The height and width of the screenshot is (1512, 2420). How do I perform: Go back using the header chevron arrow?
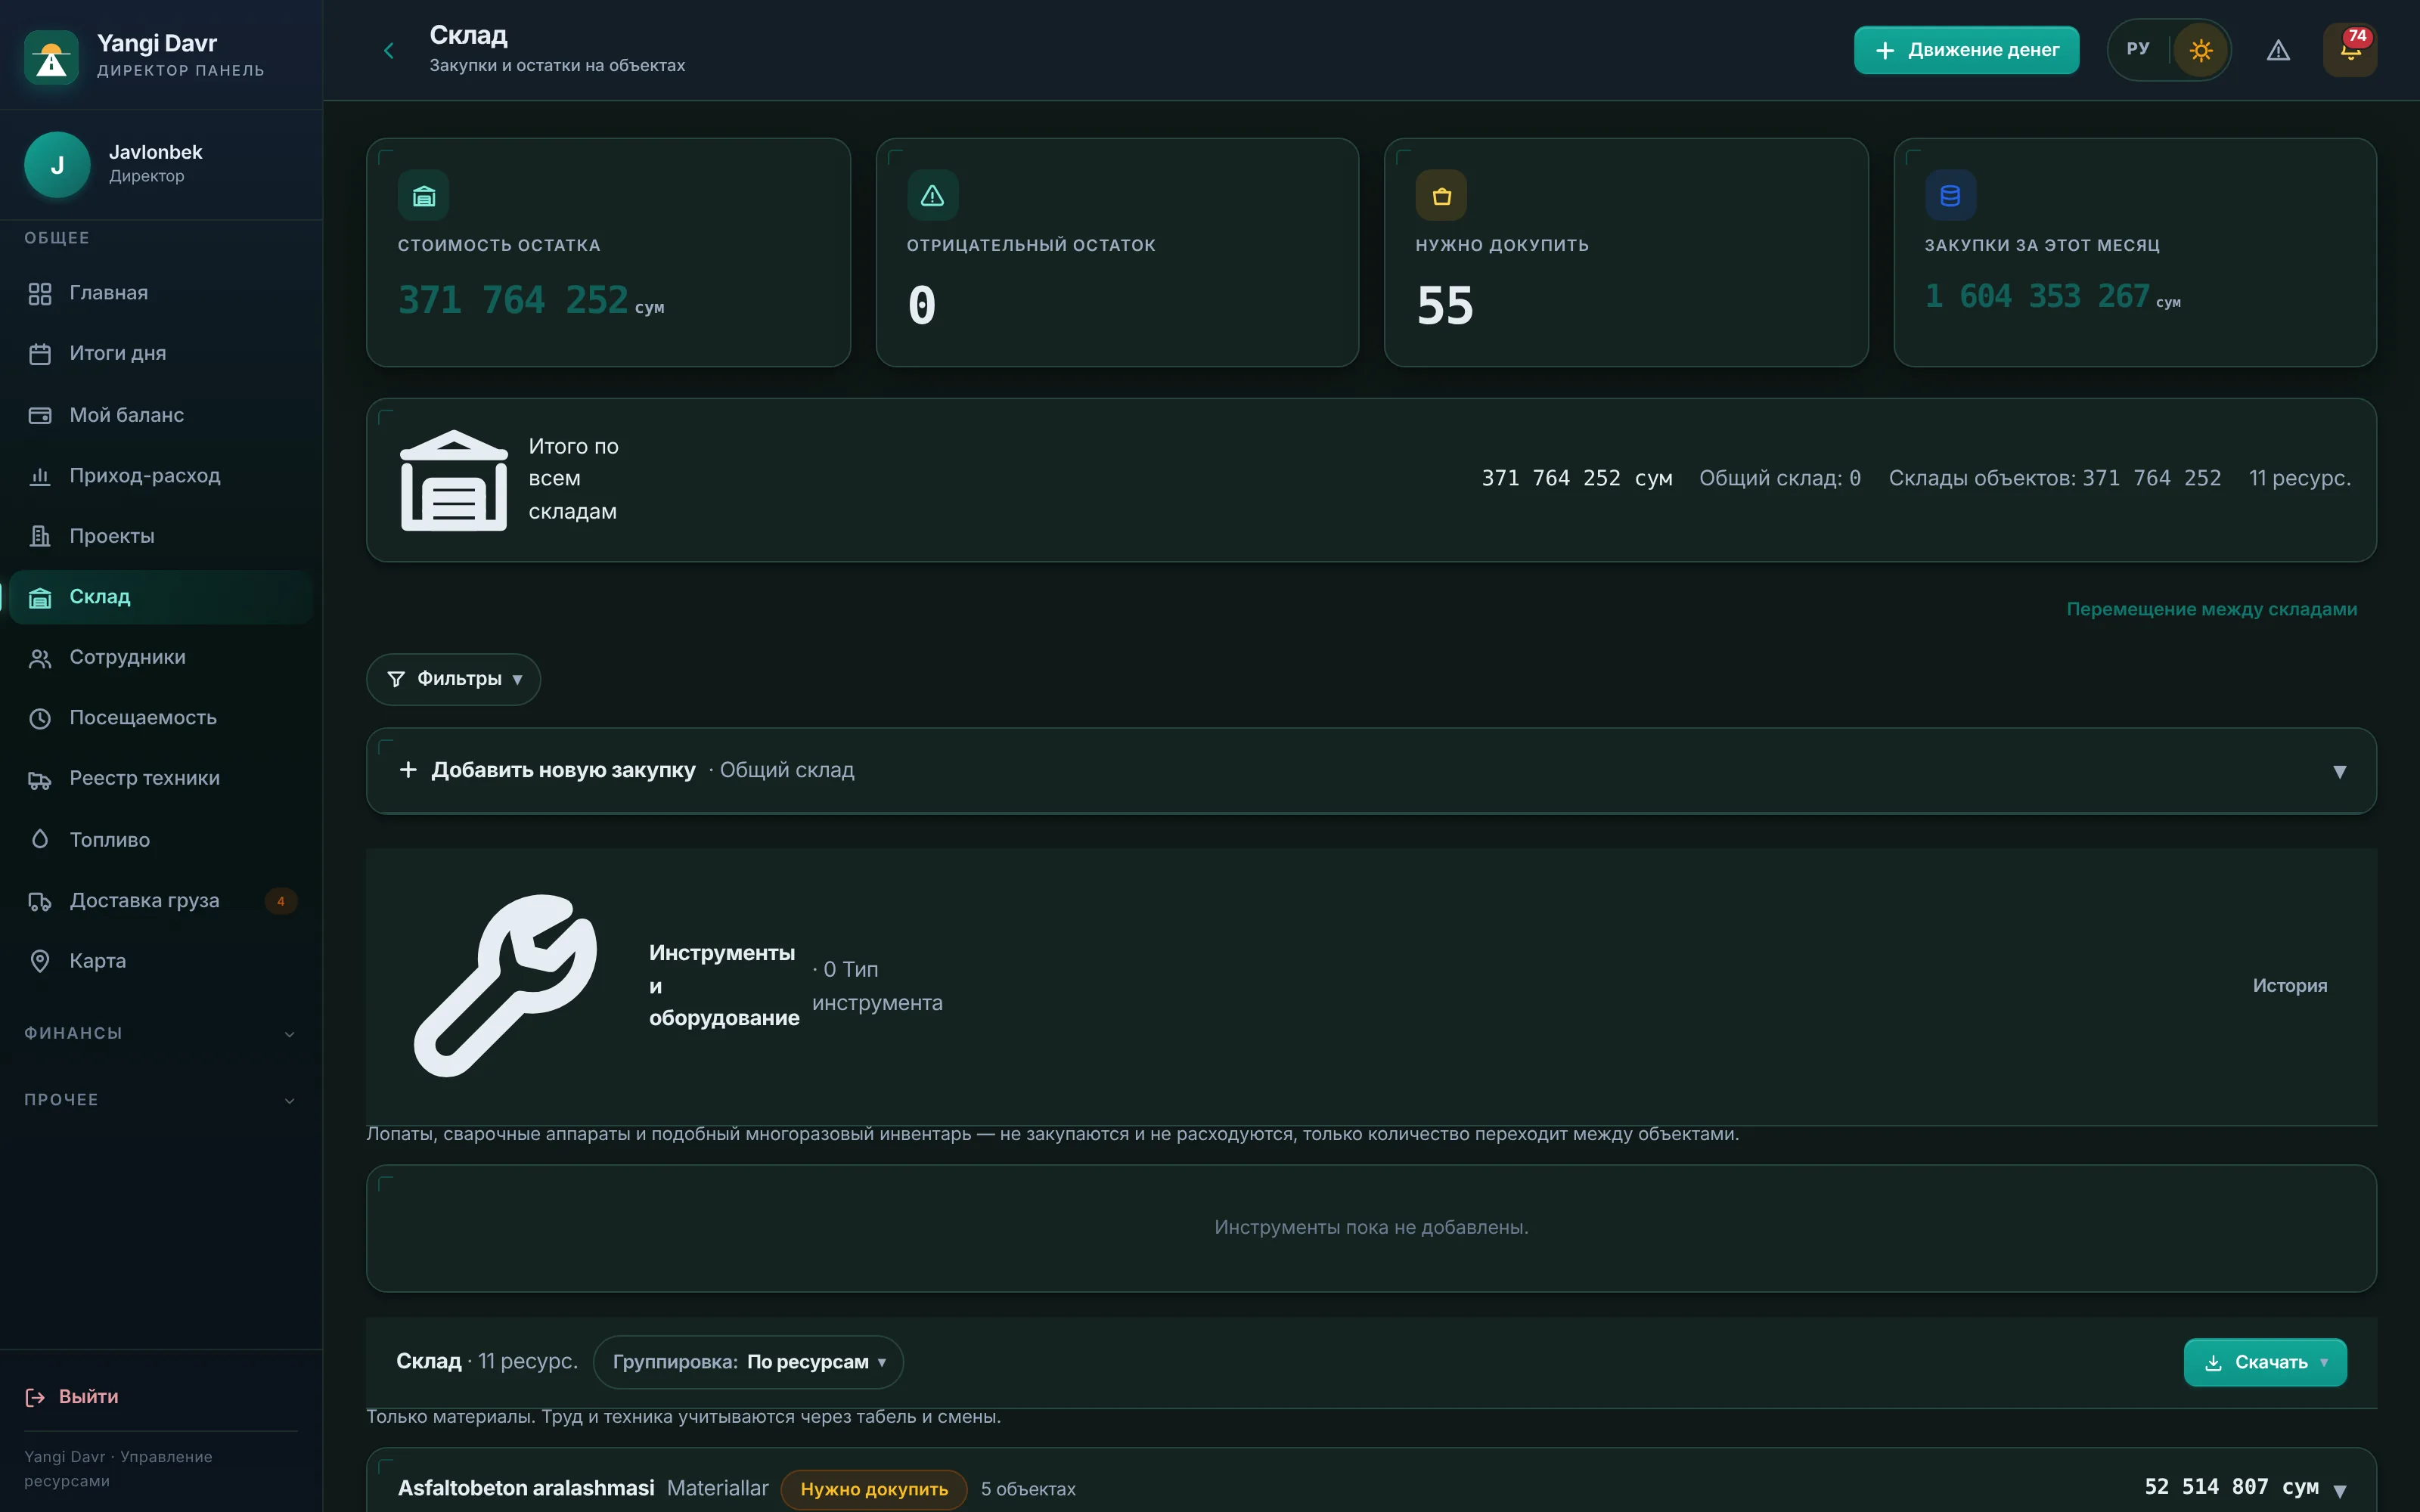tap(389, 50)
